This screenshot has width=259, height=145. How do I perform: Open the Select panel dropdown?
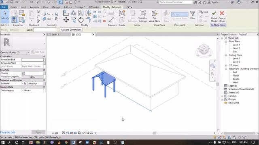pos(5,25)
